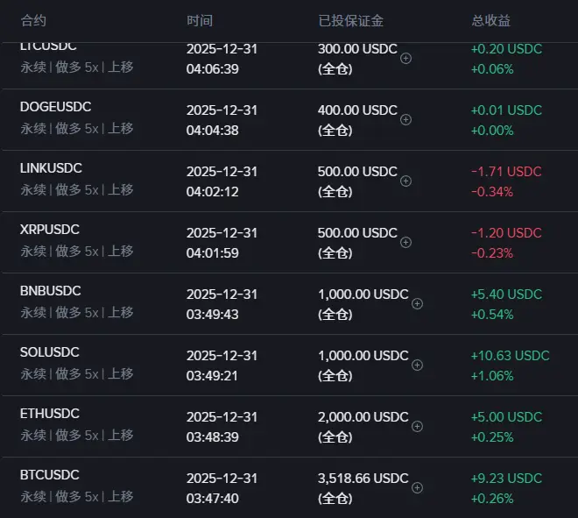Add margin to LINKUSDC position
Viewport: 578px width, 518px height.
point(405,181)
